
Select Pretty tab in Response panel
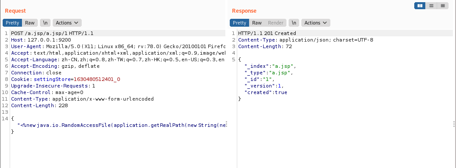239,23
